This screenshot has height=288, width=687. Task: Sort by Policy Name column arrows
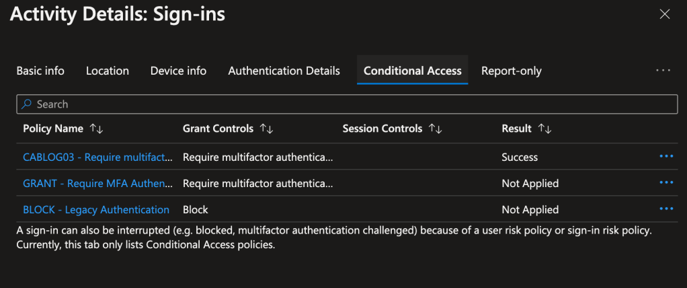[x=96, y=129]
